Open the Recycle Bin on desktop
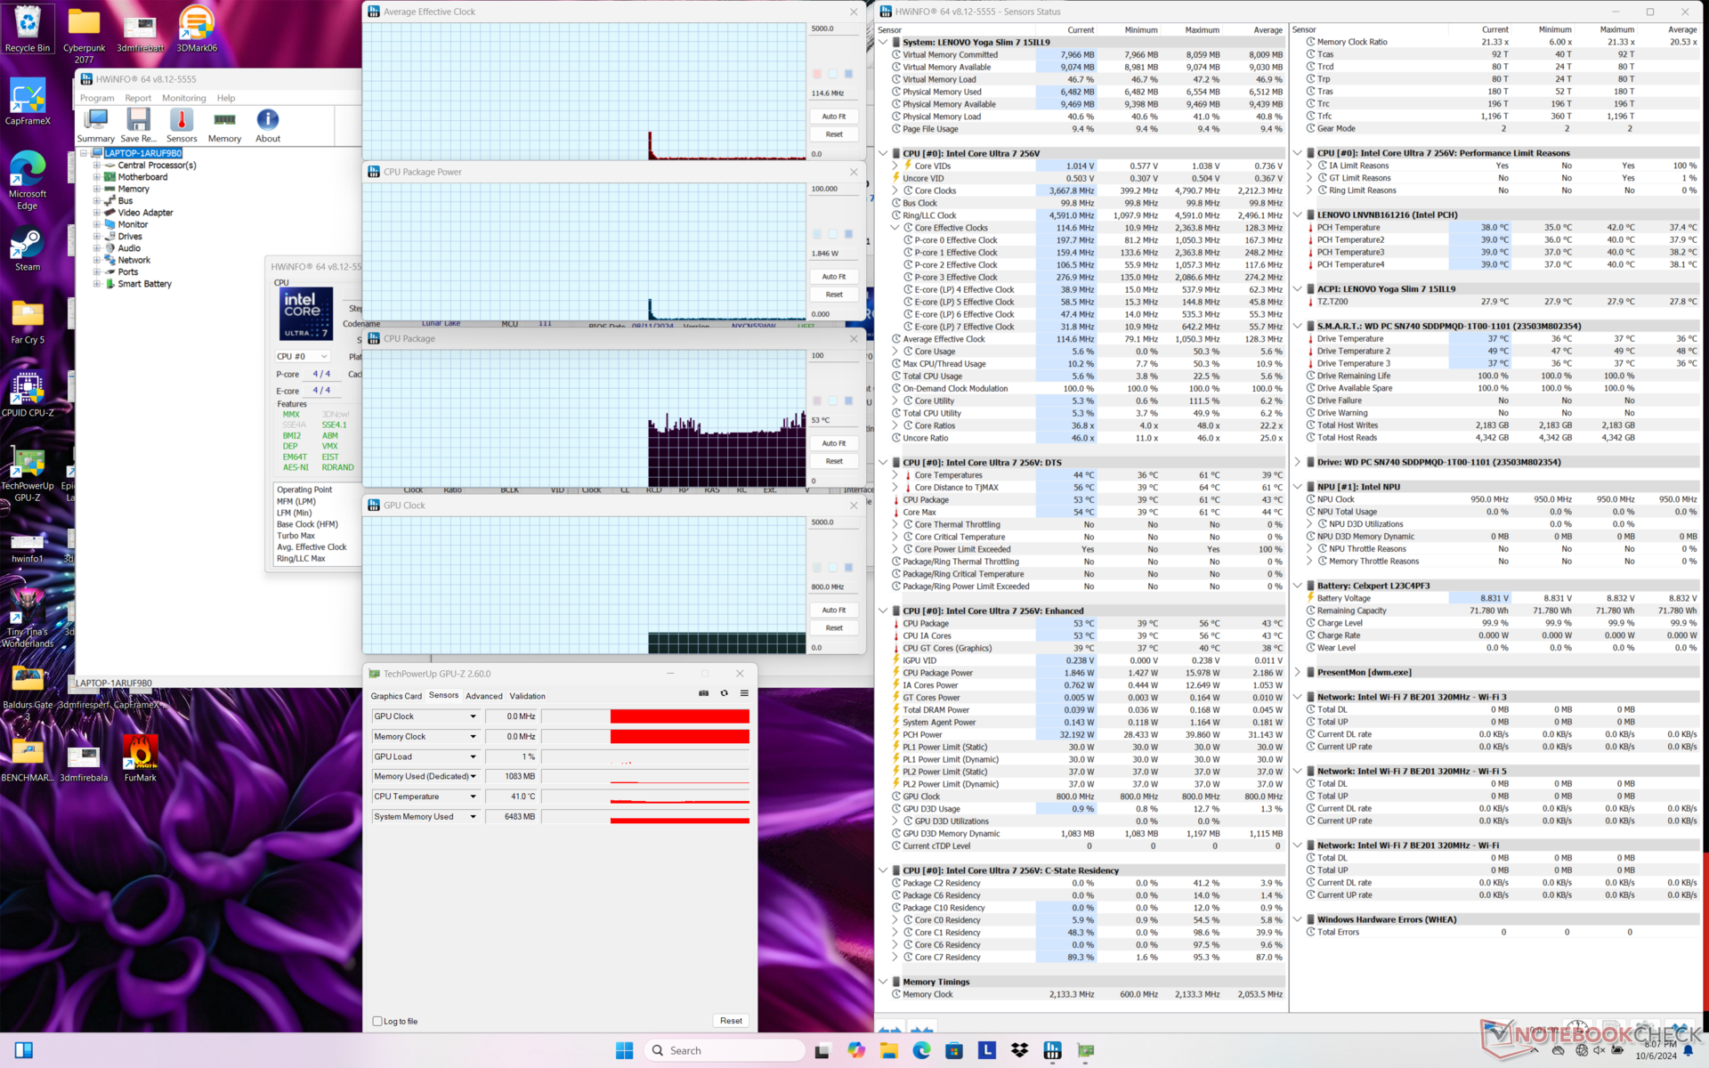The width and height of the screenshot is (1709, 1068). tap(28, 28)
